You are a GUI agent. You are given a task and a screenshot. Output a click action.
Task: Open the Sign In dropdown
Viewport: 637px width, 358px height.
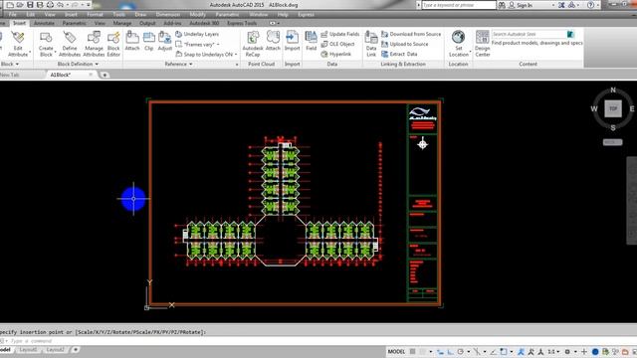553,5
